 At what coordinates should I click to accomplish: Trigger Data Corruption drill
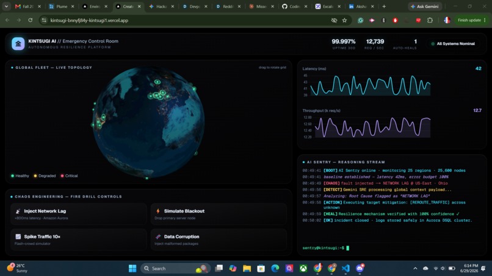(x=219, y=239)
